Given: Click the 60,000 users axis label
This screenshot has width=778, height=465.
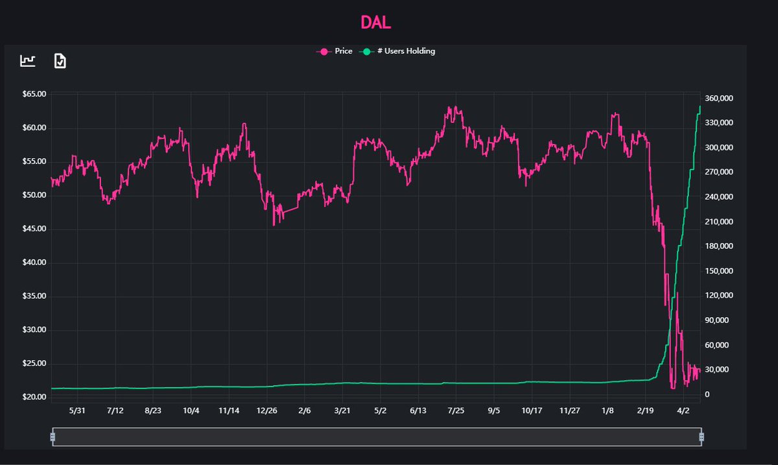Looking at the screenshot, I should 718,345.
